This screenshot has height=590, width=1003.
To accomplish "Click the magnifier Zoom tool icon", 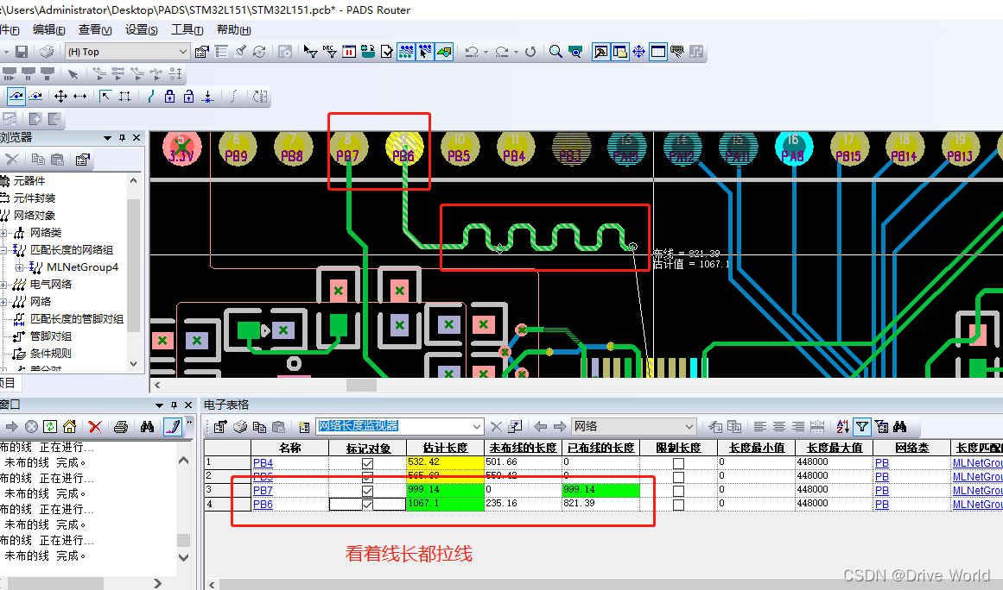I will click(x=555, y=52).
